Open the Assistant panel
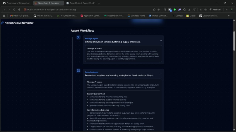236x132 pixels. tap(216, 10)
